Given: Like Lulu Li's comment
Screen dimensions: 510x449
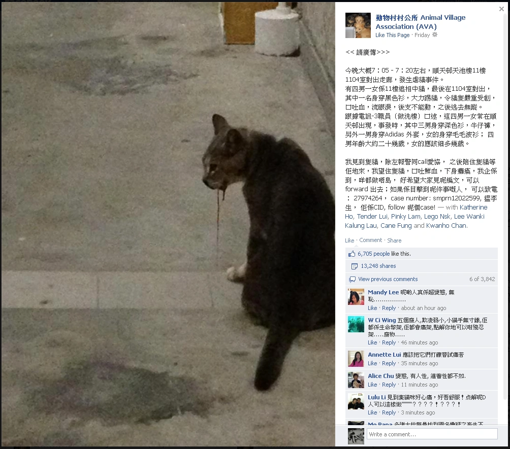Looking at the screenshot, I should (372, 412).
